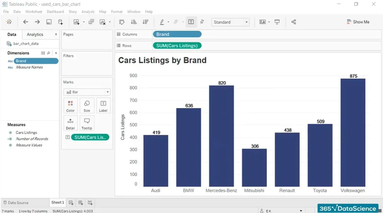383x213 pixels.
Task: Open the Analysis menu
Action: [x=88, y=12]
